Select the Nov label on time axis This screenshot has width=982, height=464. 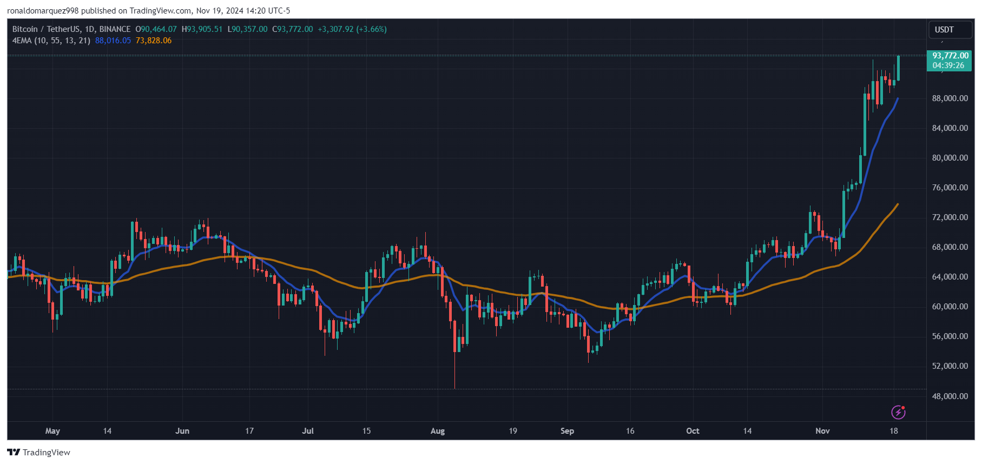[x=822, y=431]
